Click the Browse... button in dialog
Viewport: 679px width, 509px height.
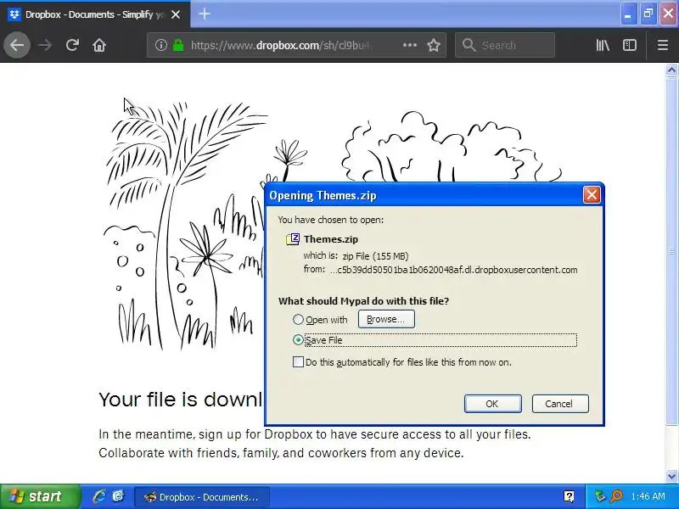click(386, 319)
